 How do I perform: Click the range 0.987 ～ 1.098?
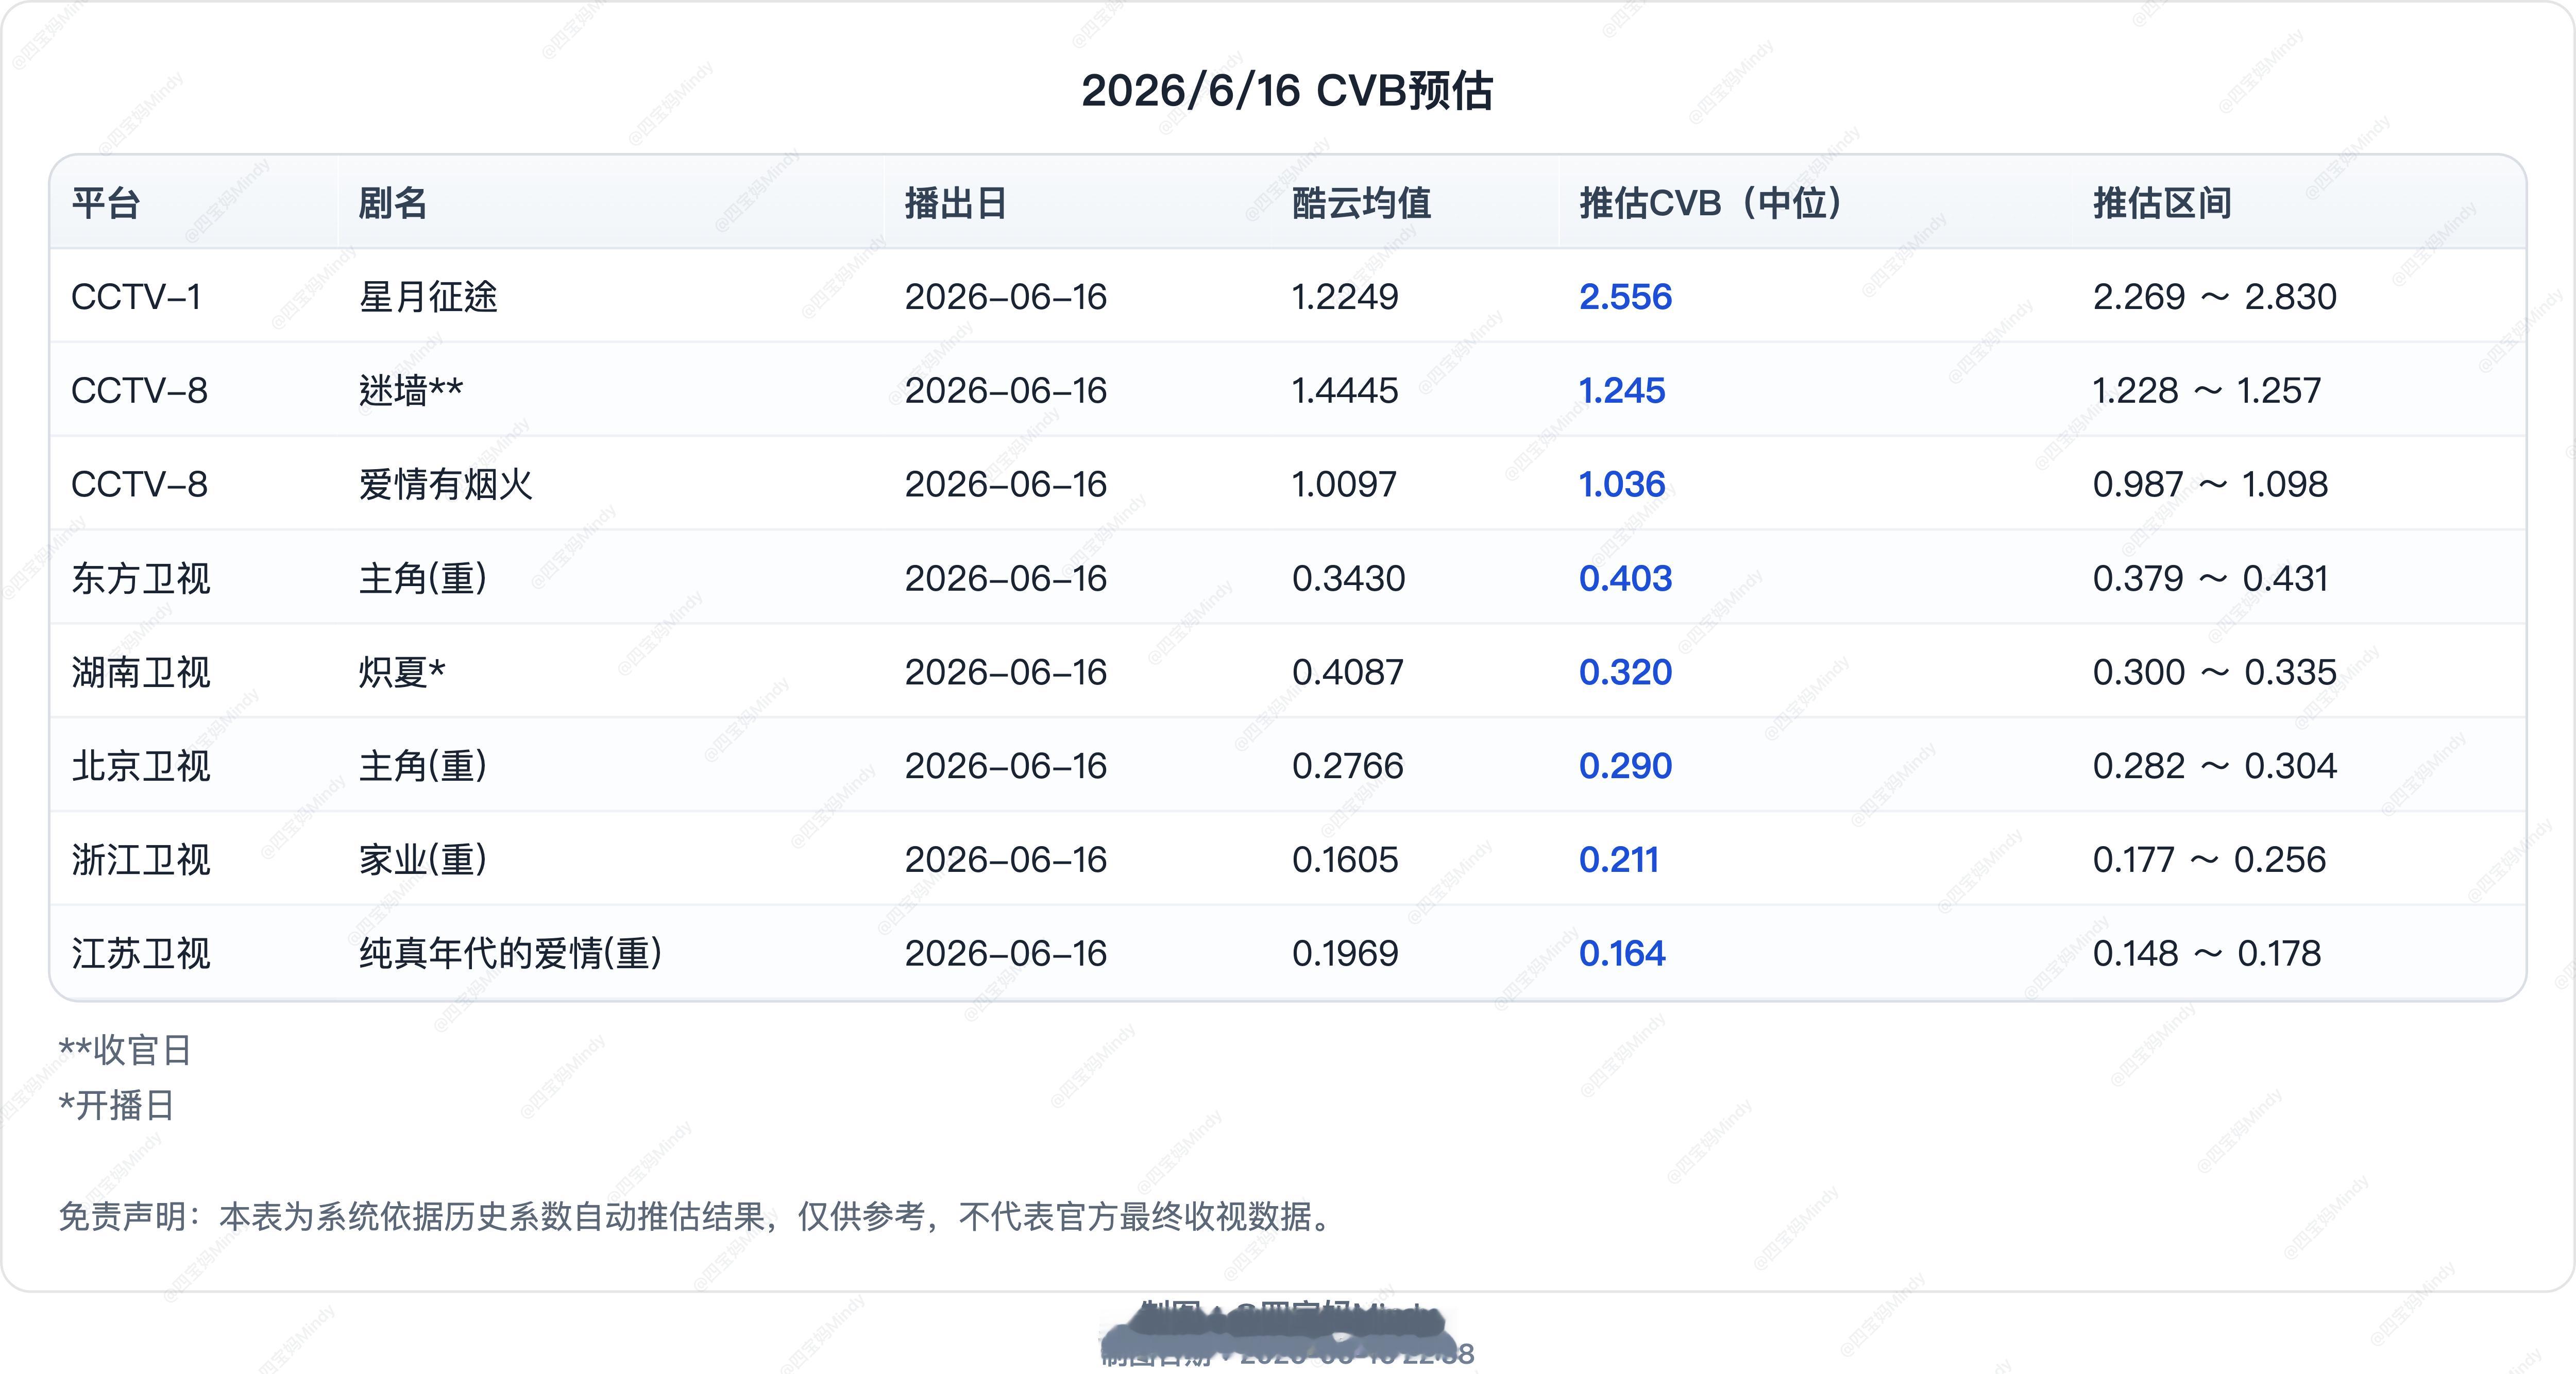click(2211, 485)
